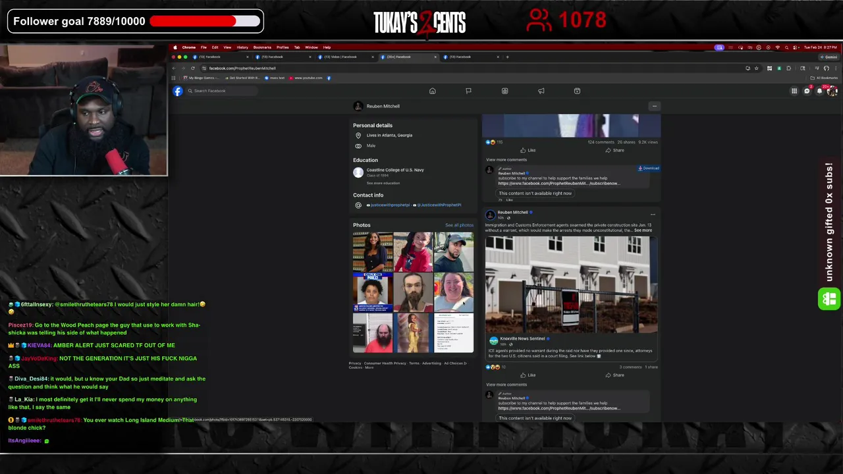Click the Search Facebook field
This screenshot has height=474, width=843.
pos(221,91)
